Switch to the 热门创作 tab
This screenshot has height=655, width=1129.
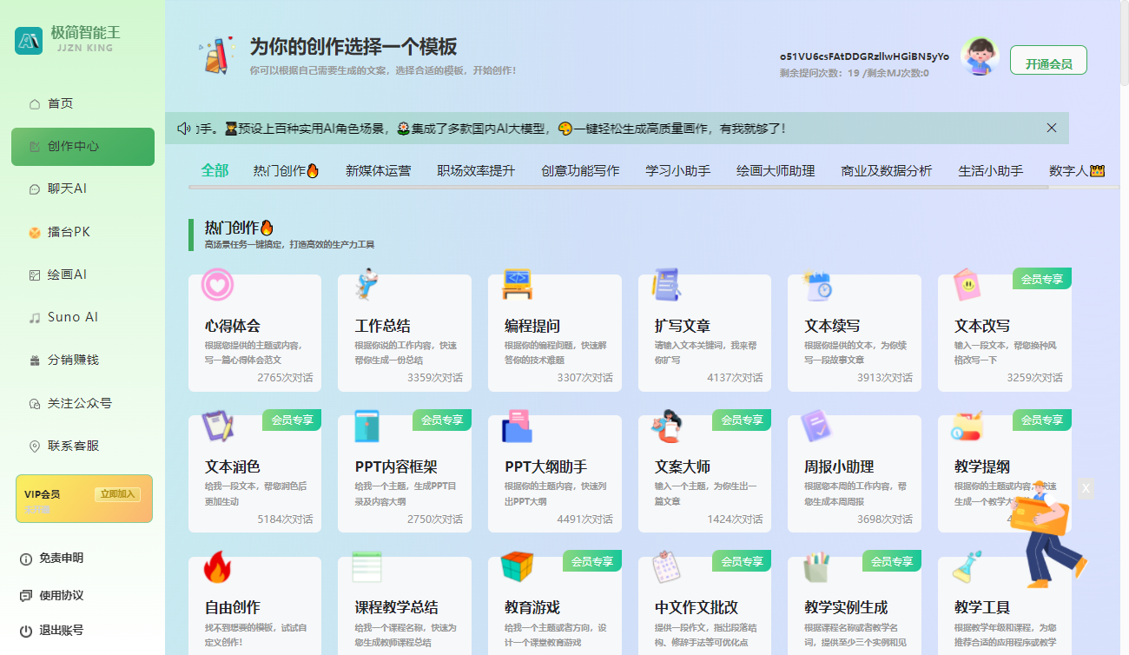click(286, 171)
